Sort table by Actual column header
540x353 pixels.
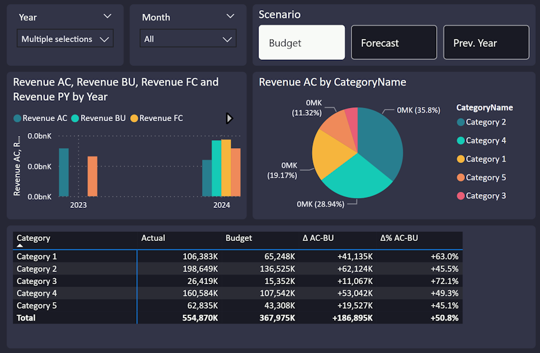[153, 238]
